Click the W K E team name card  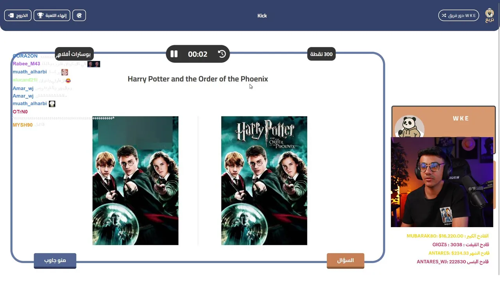(443, 121)
